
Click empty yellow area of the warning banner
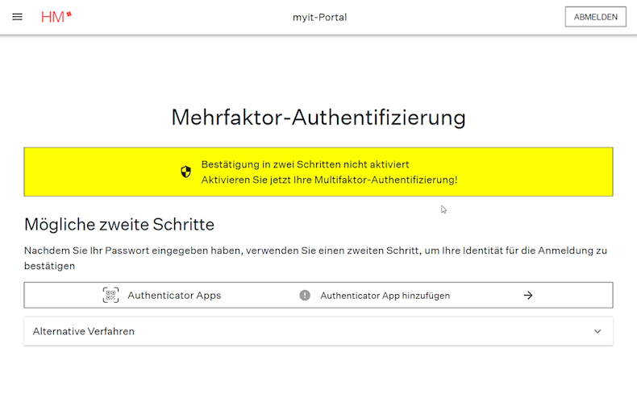pos(532,172)
